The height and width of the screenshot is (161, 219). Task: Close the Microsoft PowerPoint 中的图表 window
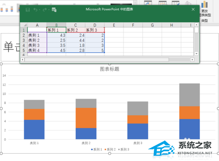coord(193,9)
